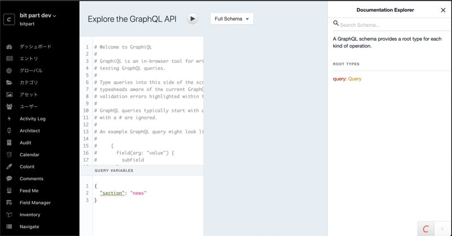Click the カテゴリ folder icon
452x236 pixels.
pyautogui.click(x=9, y=82)
